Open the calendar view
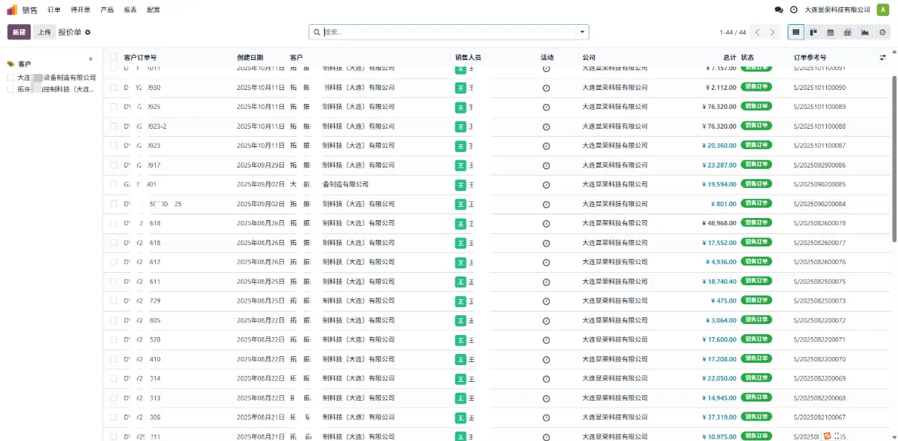Screen dimensions: 898x441 click(830, 32)
